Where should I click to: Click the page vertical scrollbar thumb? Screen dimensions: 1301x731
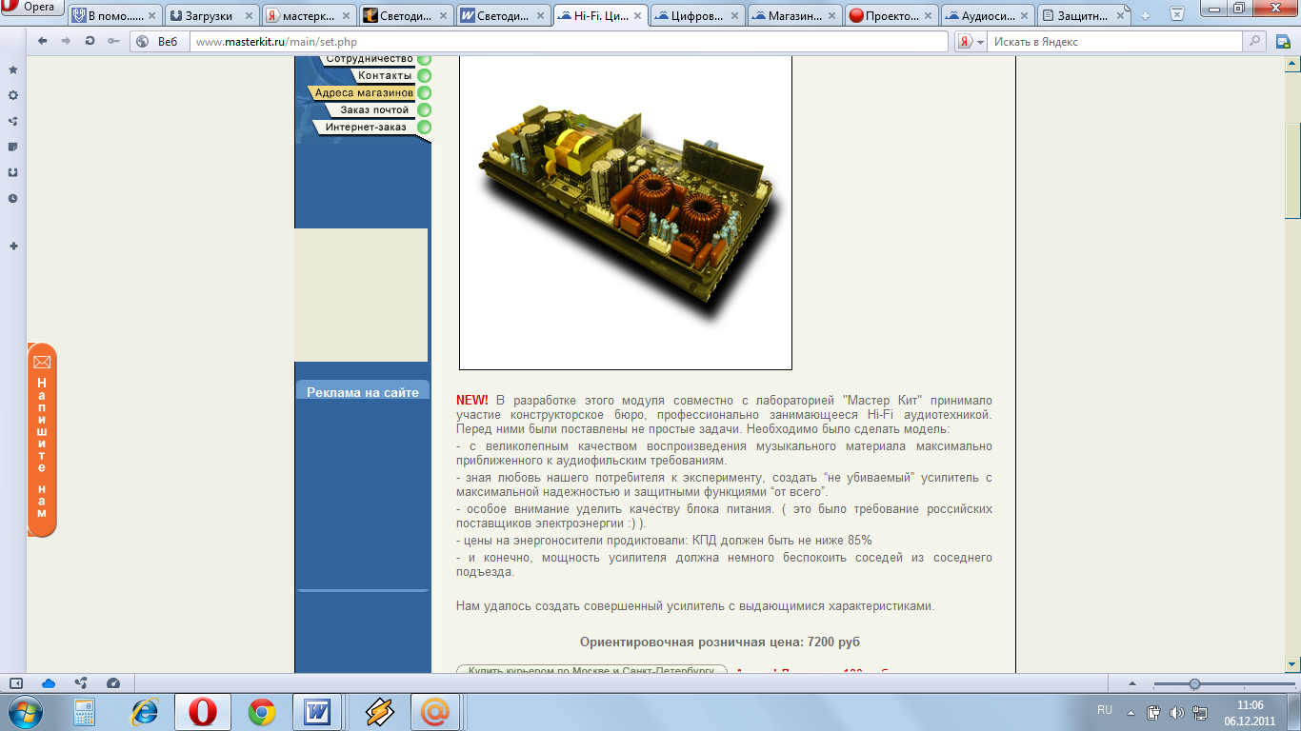pos(1292,171)
